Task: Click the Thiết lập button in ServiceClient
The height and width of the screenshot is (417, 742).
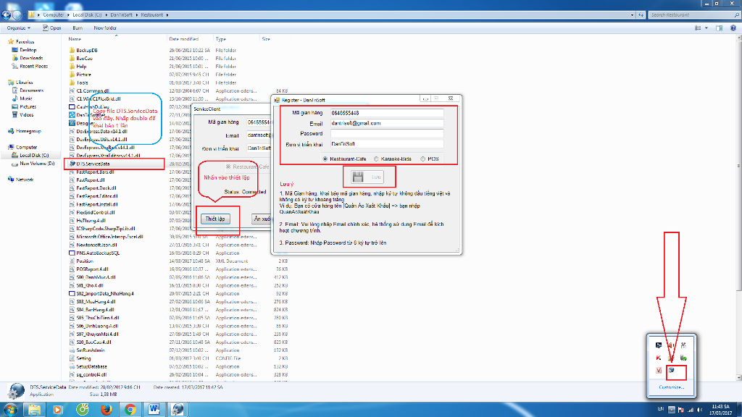Action: coord(215,219)
